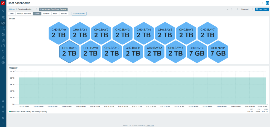Click the Zabbix 7.0.10 footer text
This screenshot has width=270, height=127.
(138, 125)
